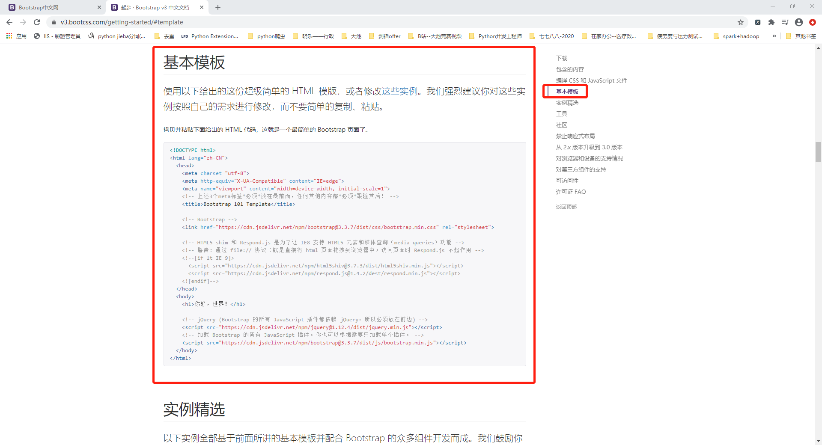Image resolution: width=822 pixels, height=445 pixels.
Task: Open the 其他书签 folder
Action: pos(801,36)
